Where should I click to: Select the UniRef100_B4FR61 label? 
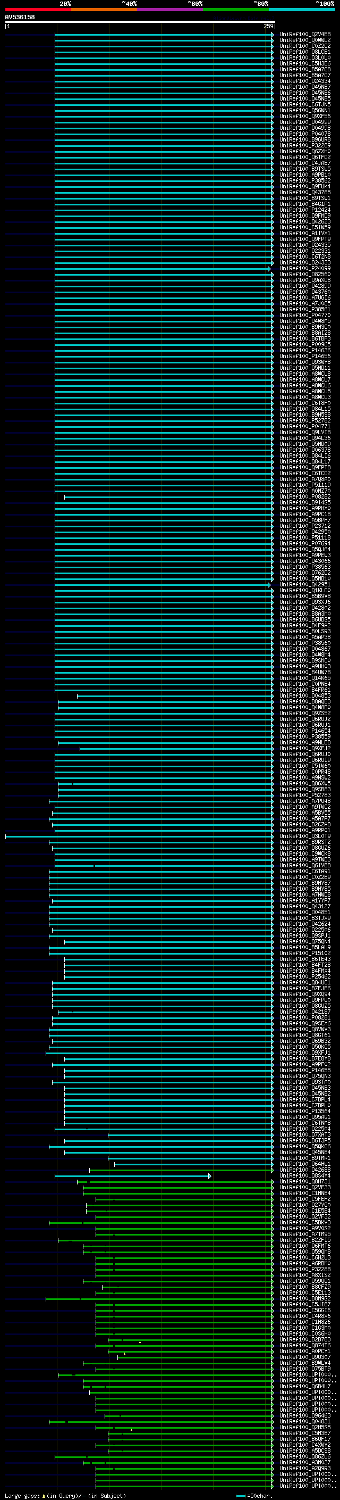click(305, 690)
